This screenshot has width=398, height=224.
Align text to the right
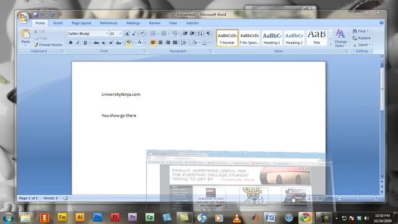[x=168, y=42]
